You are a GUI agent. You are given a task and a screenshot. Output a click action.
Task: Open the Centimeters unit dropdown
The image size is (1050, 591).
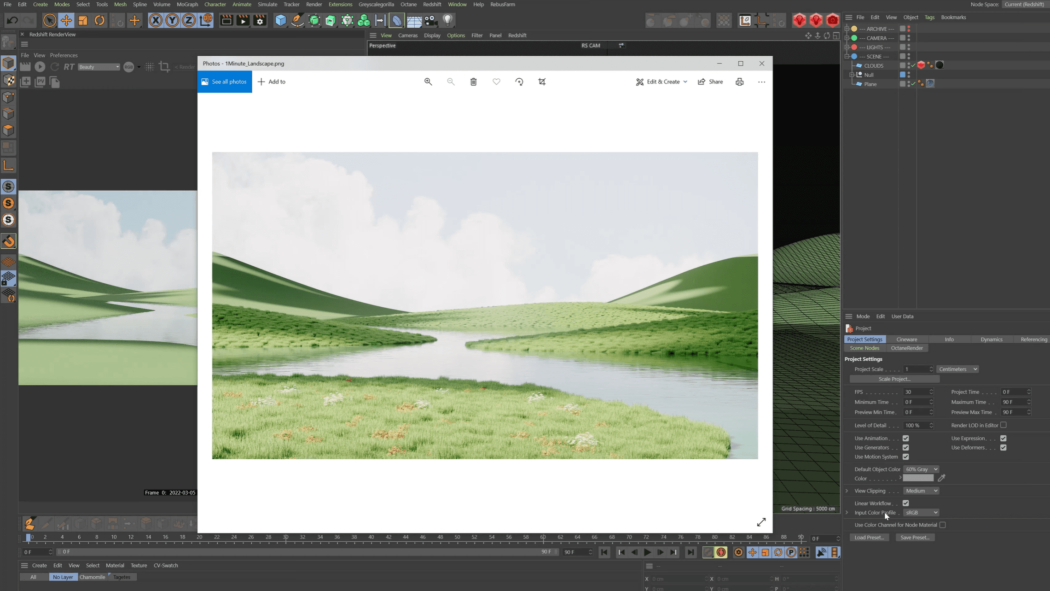point(957,369)
